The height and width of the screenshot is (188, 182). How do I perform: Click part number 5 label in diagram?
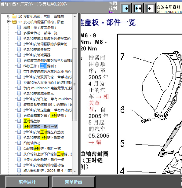122,143
